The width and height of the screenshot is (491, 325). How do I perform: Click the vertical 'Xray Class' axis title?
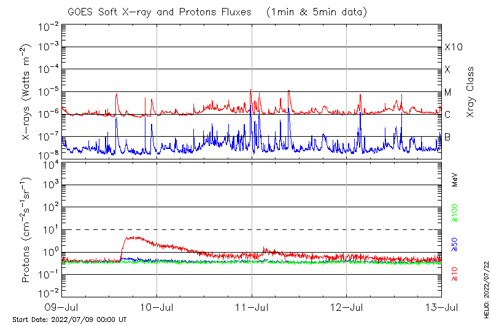coord(470,92)
